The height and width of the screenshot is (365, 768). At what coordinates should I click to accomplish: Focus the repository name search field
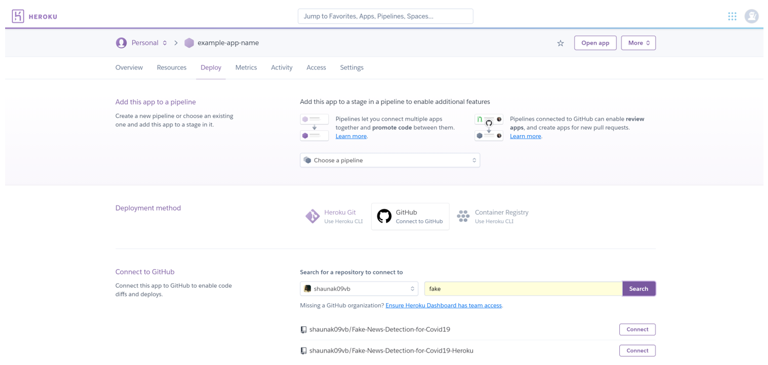coord(523,289)
